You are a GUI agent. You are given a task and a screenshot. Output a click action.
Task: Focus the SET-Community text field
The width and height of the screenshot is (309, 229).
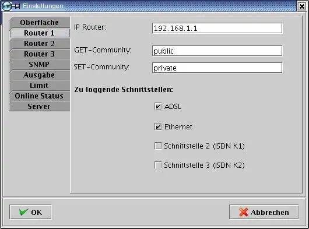pos(217,68)
